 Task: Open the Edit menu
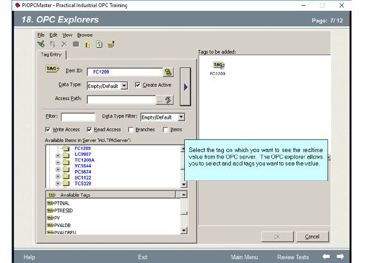pyautogui.click(x=53, y=35)
